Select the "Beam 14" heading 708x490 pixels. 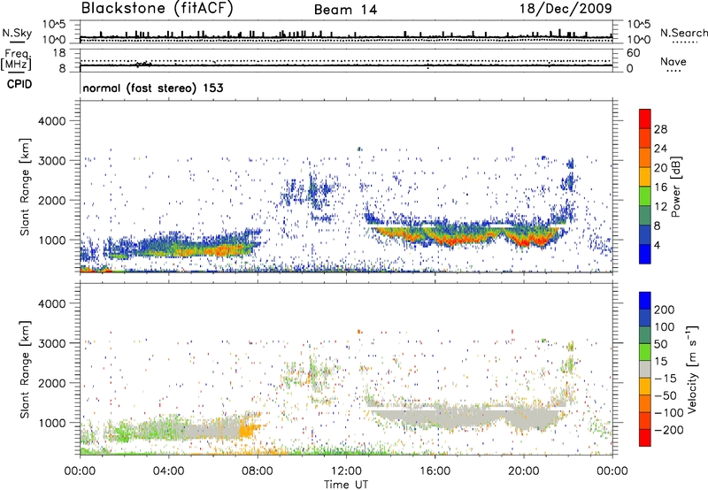345,10
